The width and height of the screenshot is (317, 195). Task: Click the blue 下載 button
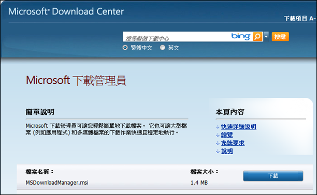coord(273,176)
